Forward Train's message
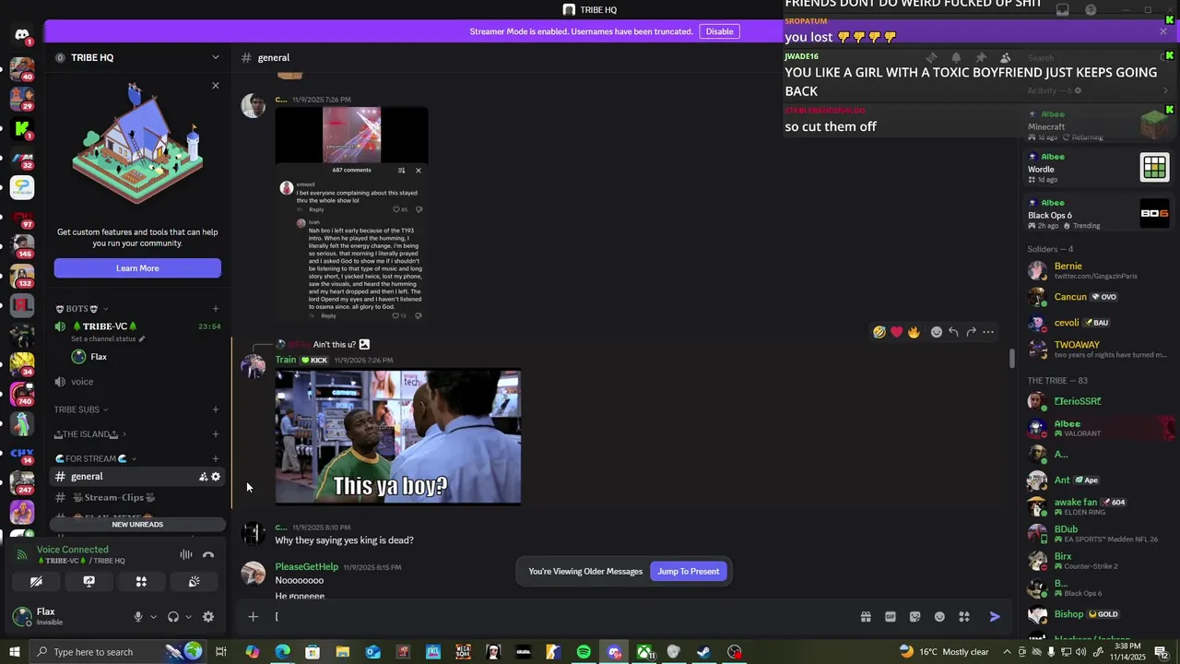 pos(971,332)
